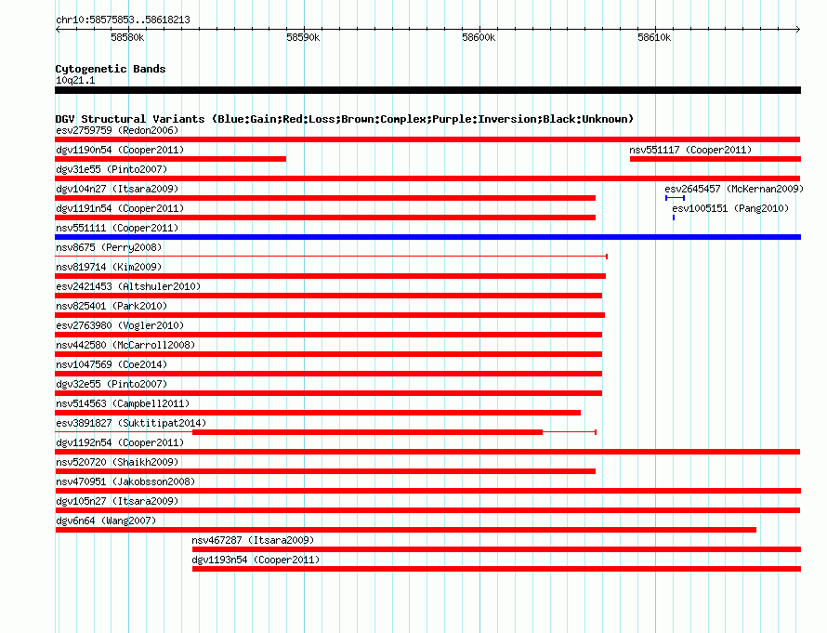This screenshot has width=827, height=633.
Task: Click the dgv1192n54 (Cooper2011) label
Action: tap(120, 442)
